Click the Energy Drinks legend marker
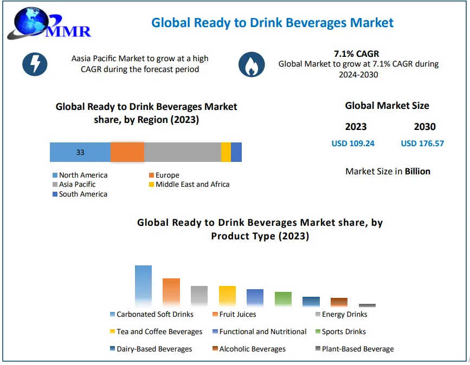Screen dimensions: 470x365 pos(318,315)
